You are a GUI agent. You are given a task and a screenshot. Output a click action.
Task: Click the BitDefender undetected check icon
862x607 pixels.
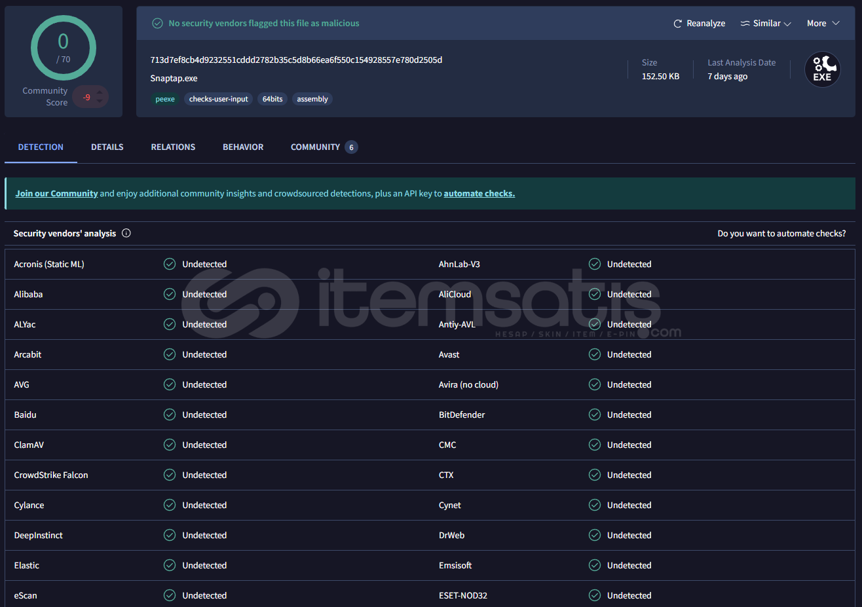coord(595,414)
